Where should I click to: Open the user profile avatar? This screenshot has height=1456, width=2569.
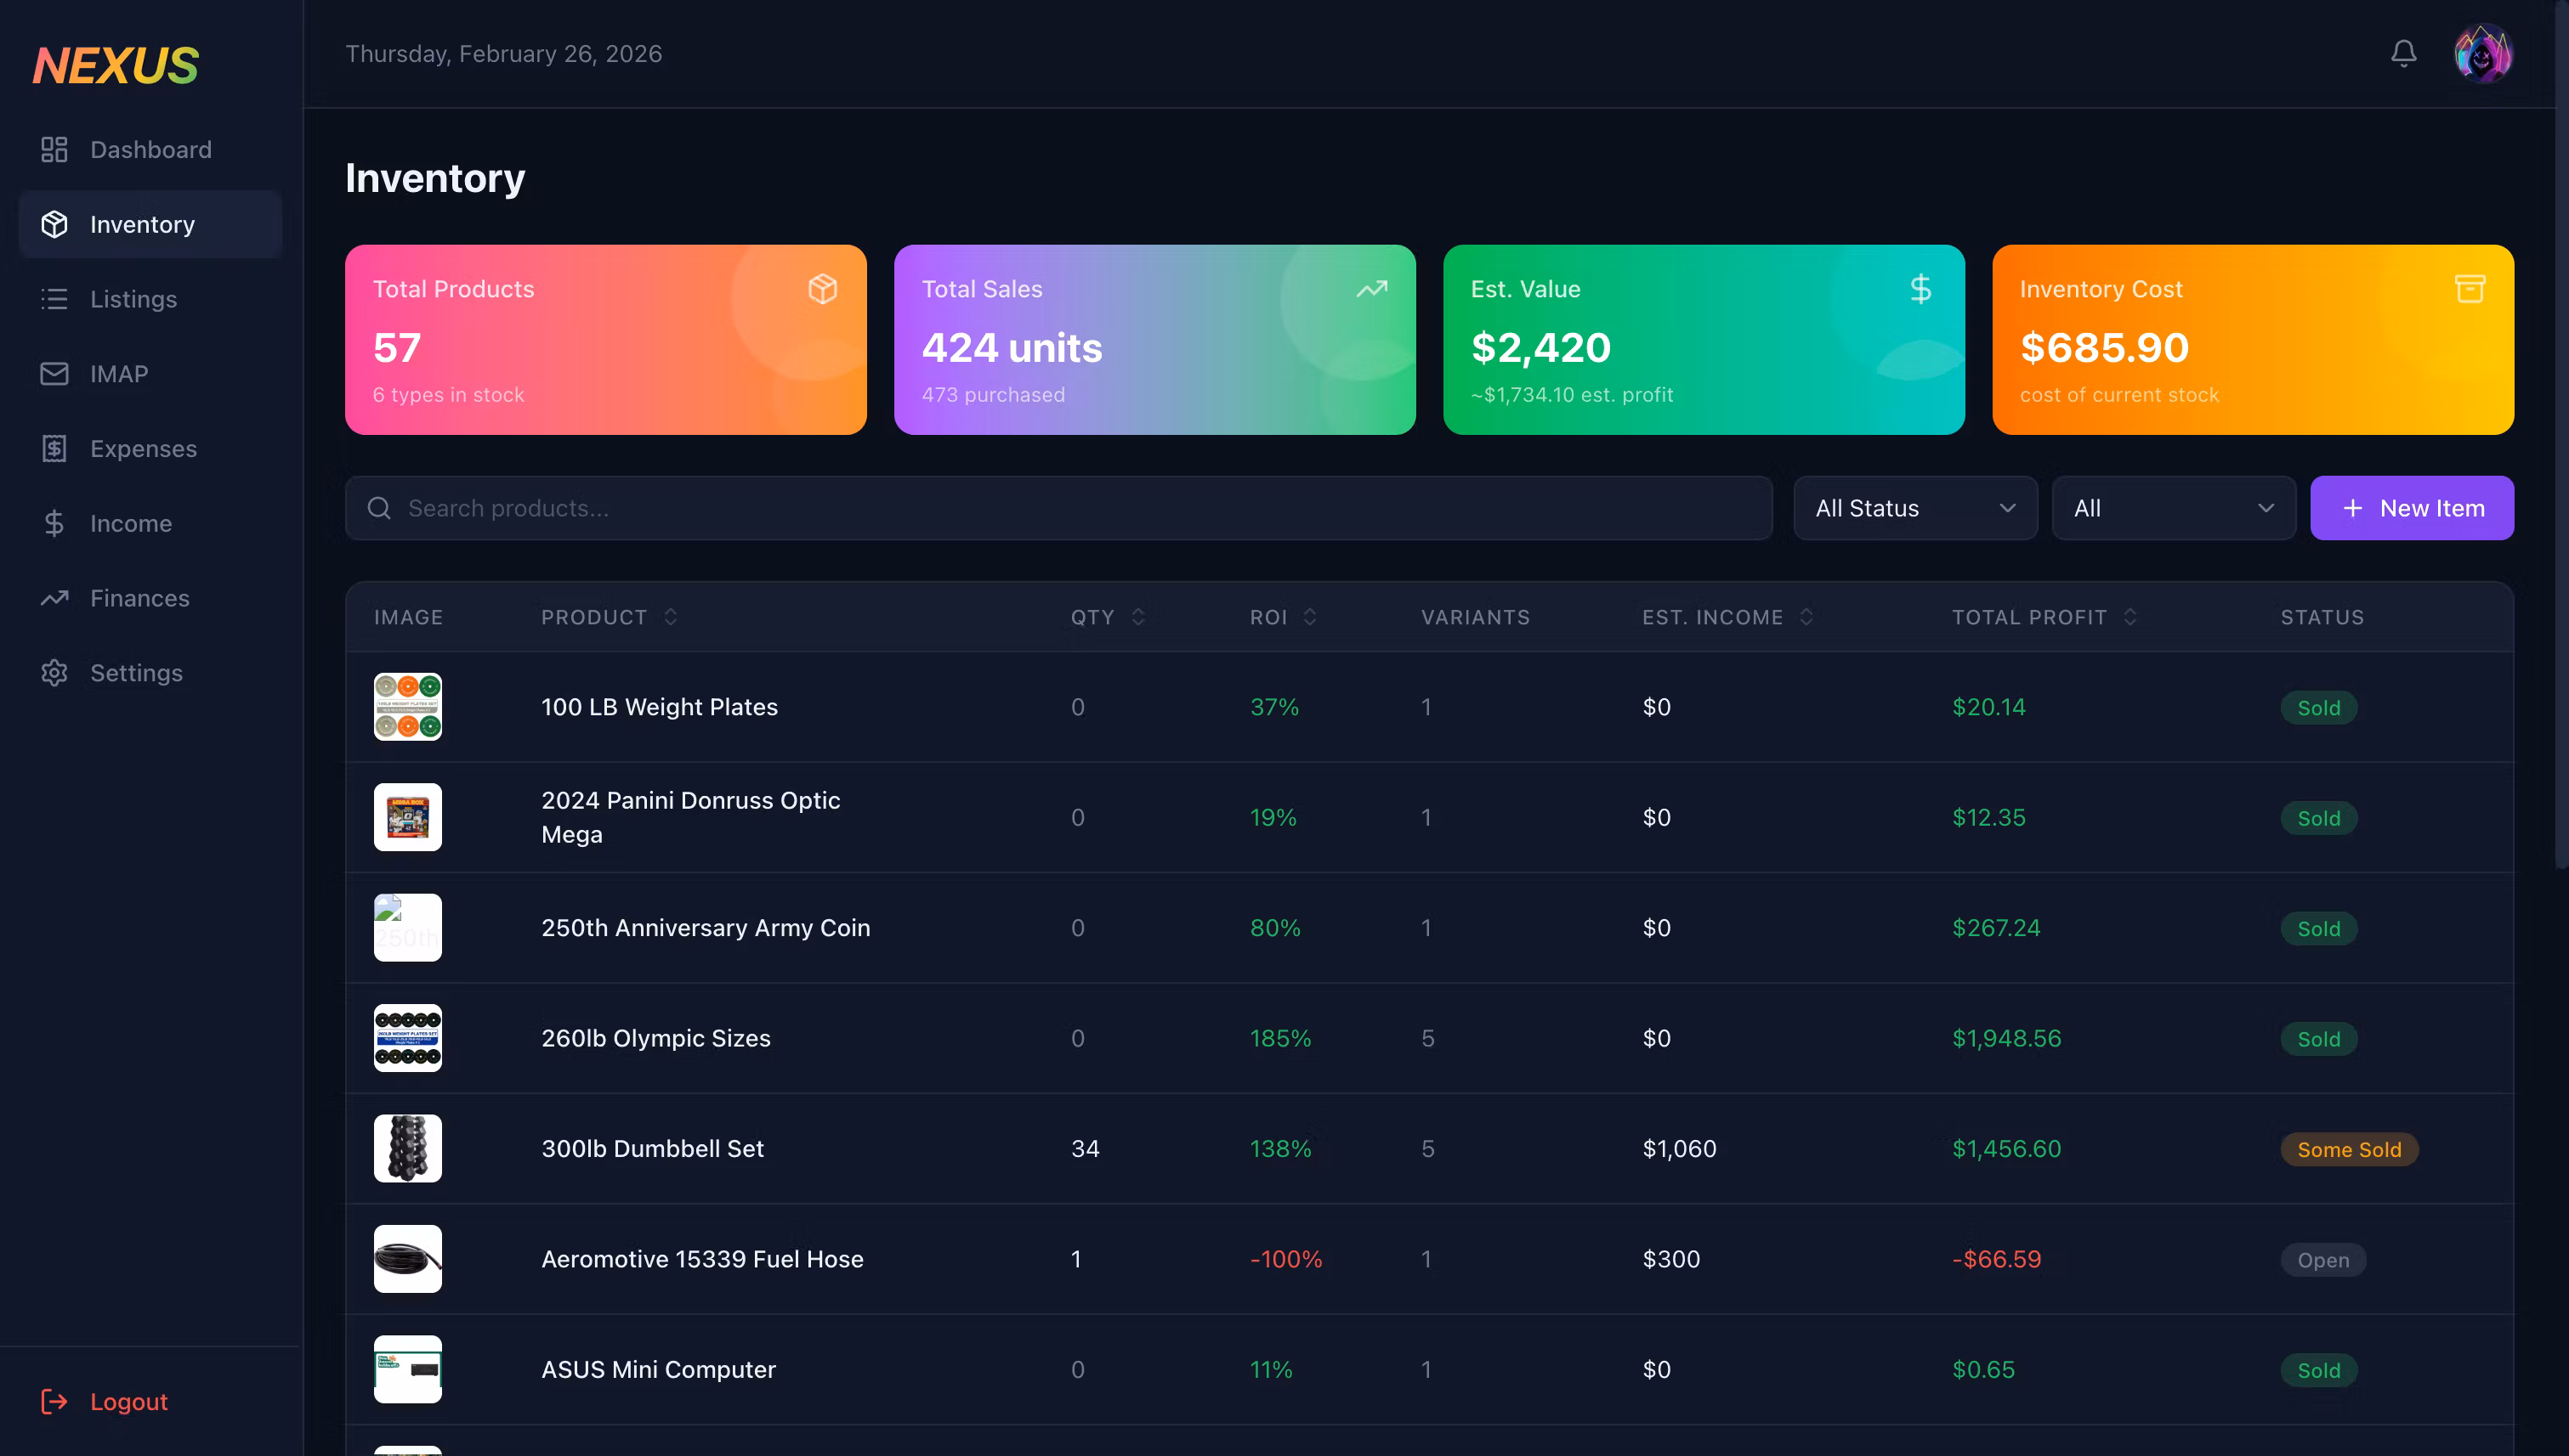tap(2482, 54)
